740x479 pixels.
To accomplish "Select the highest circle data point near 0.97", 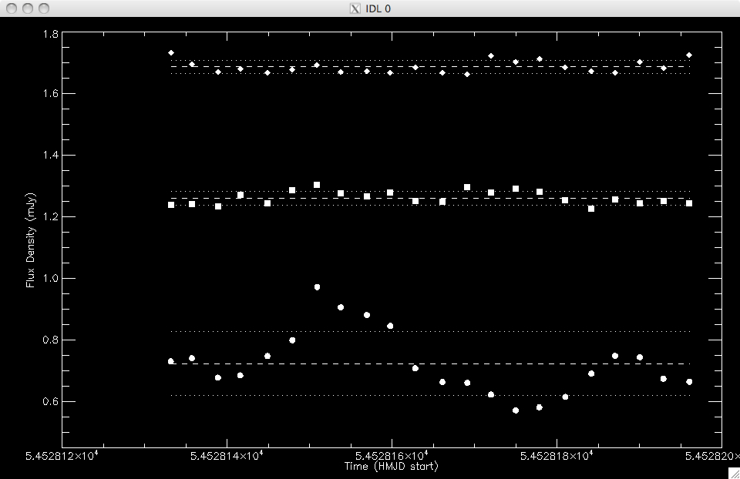I will (317, 287).
